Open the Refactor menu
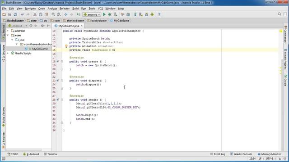Image resolution: width=289 pixels, height=162 pixels. 65,9
